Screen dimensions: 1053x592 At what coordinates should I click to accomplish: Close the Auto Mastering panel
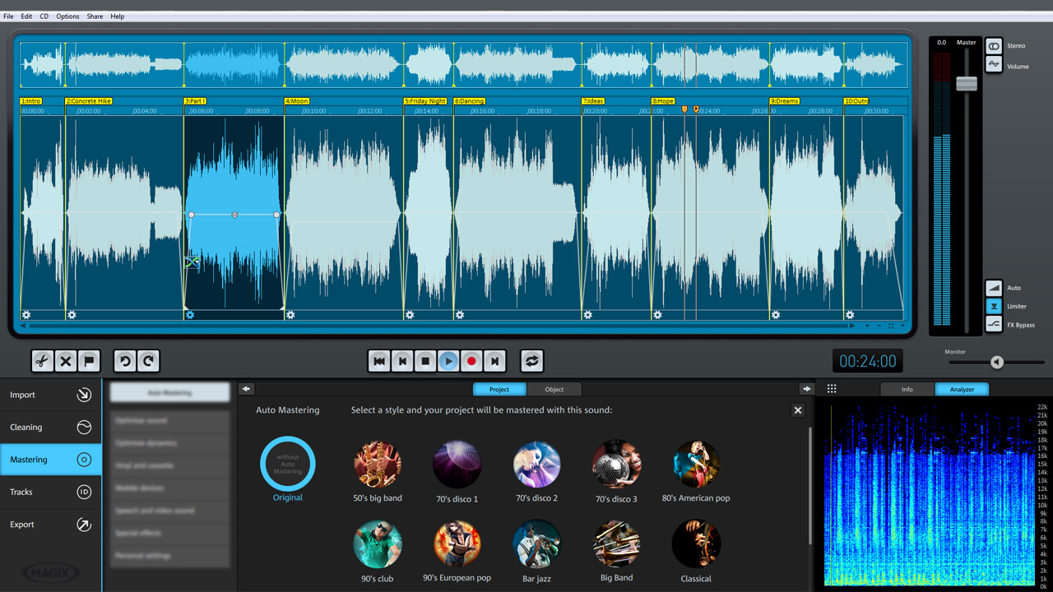[797, 410]
